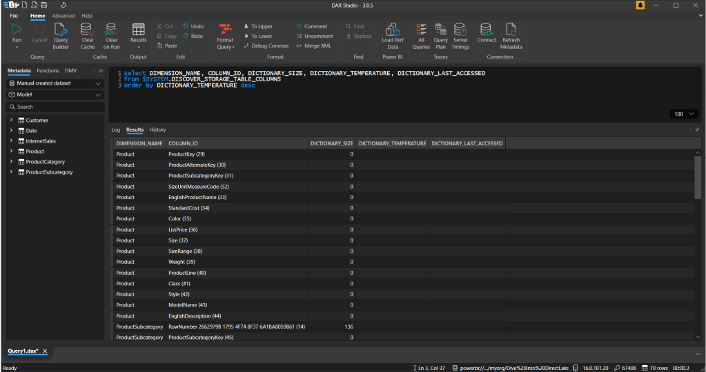706x372 pixels.
Task: Click the Refresh Metadata icon
Action: [511, 30]
